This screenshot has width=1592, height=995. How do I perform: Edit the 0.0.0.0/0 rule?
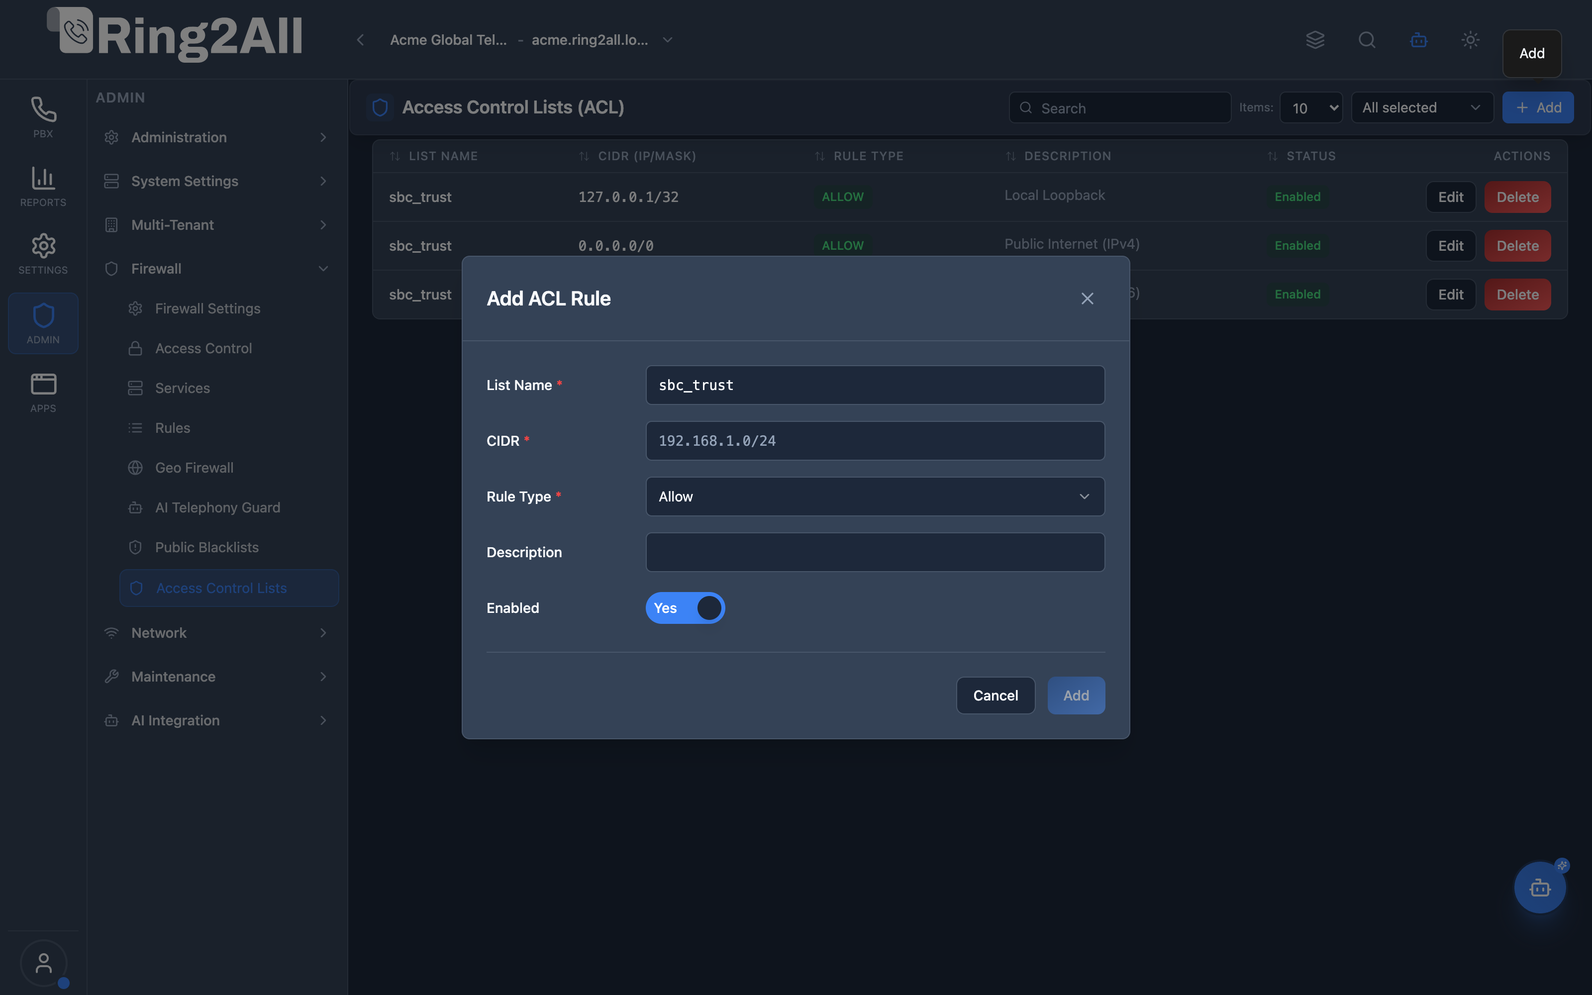tap(1451, 245)
